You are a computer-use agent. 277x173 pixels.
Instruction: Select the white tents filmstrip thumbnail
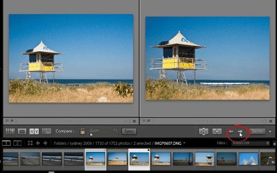click(x=248, y=158)
